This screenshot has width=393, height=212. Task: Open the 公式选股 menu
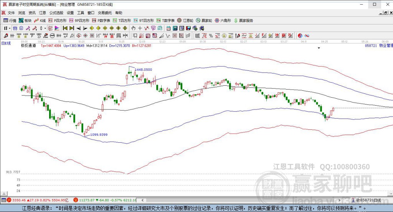tap(56, 13)
